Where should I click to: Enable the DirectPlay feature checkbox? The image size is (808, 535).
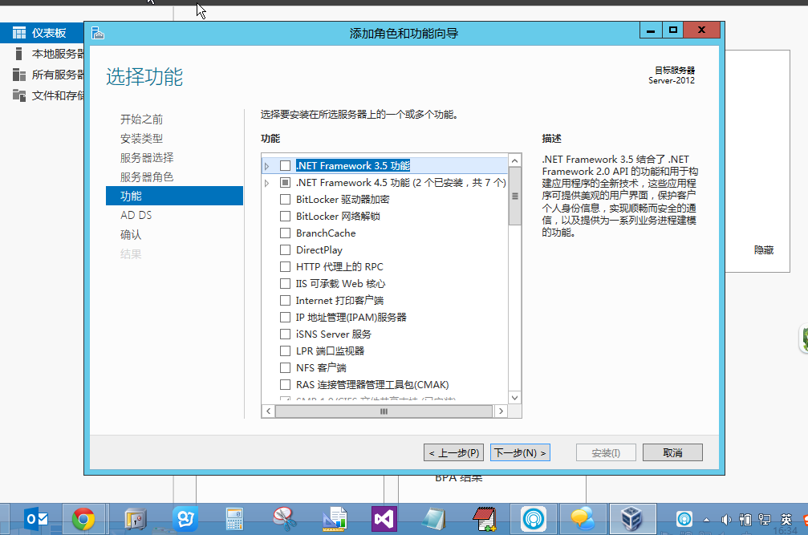pos(285,249)
